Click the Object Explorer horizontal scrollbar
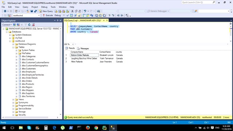The height and width of the screenshot is (131, 233). coord(26,117)
